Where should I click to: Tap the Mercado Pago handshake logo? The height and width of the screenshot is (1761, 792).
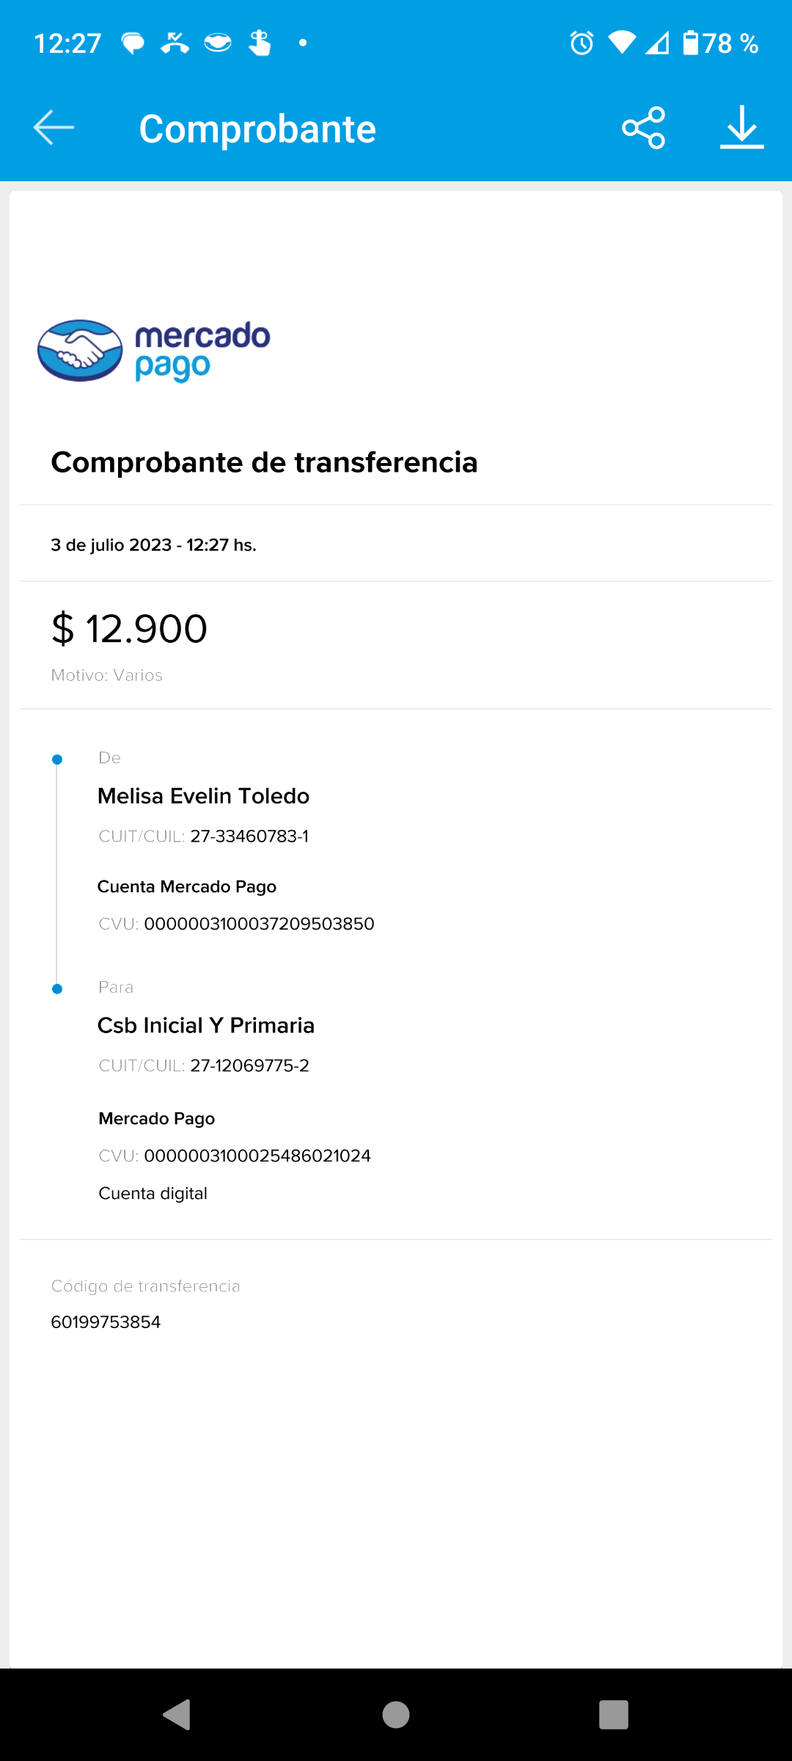tap(80, 351)
